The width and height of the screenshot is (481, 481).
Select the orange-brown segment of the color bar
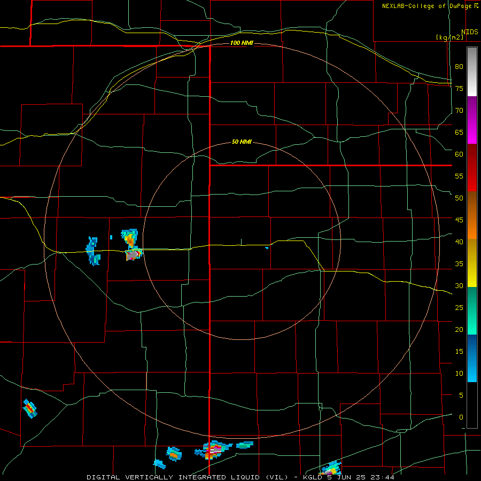[x=472, y=215]
